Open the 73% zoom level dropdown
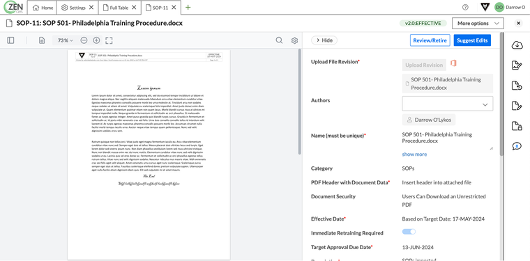 [x=66, y=40]
